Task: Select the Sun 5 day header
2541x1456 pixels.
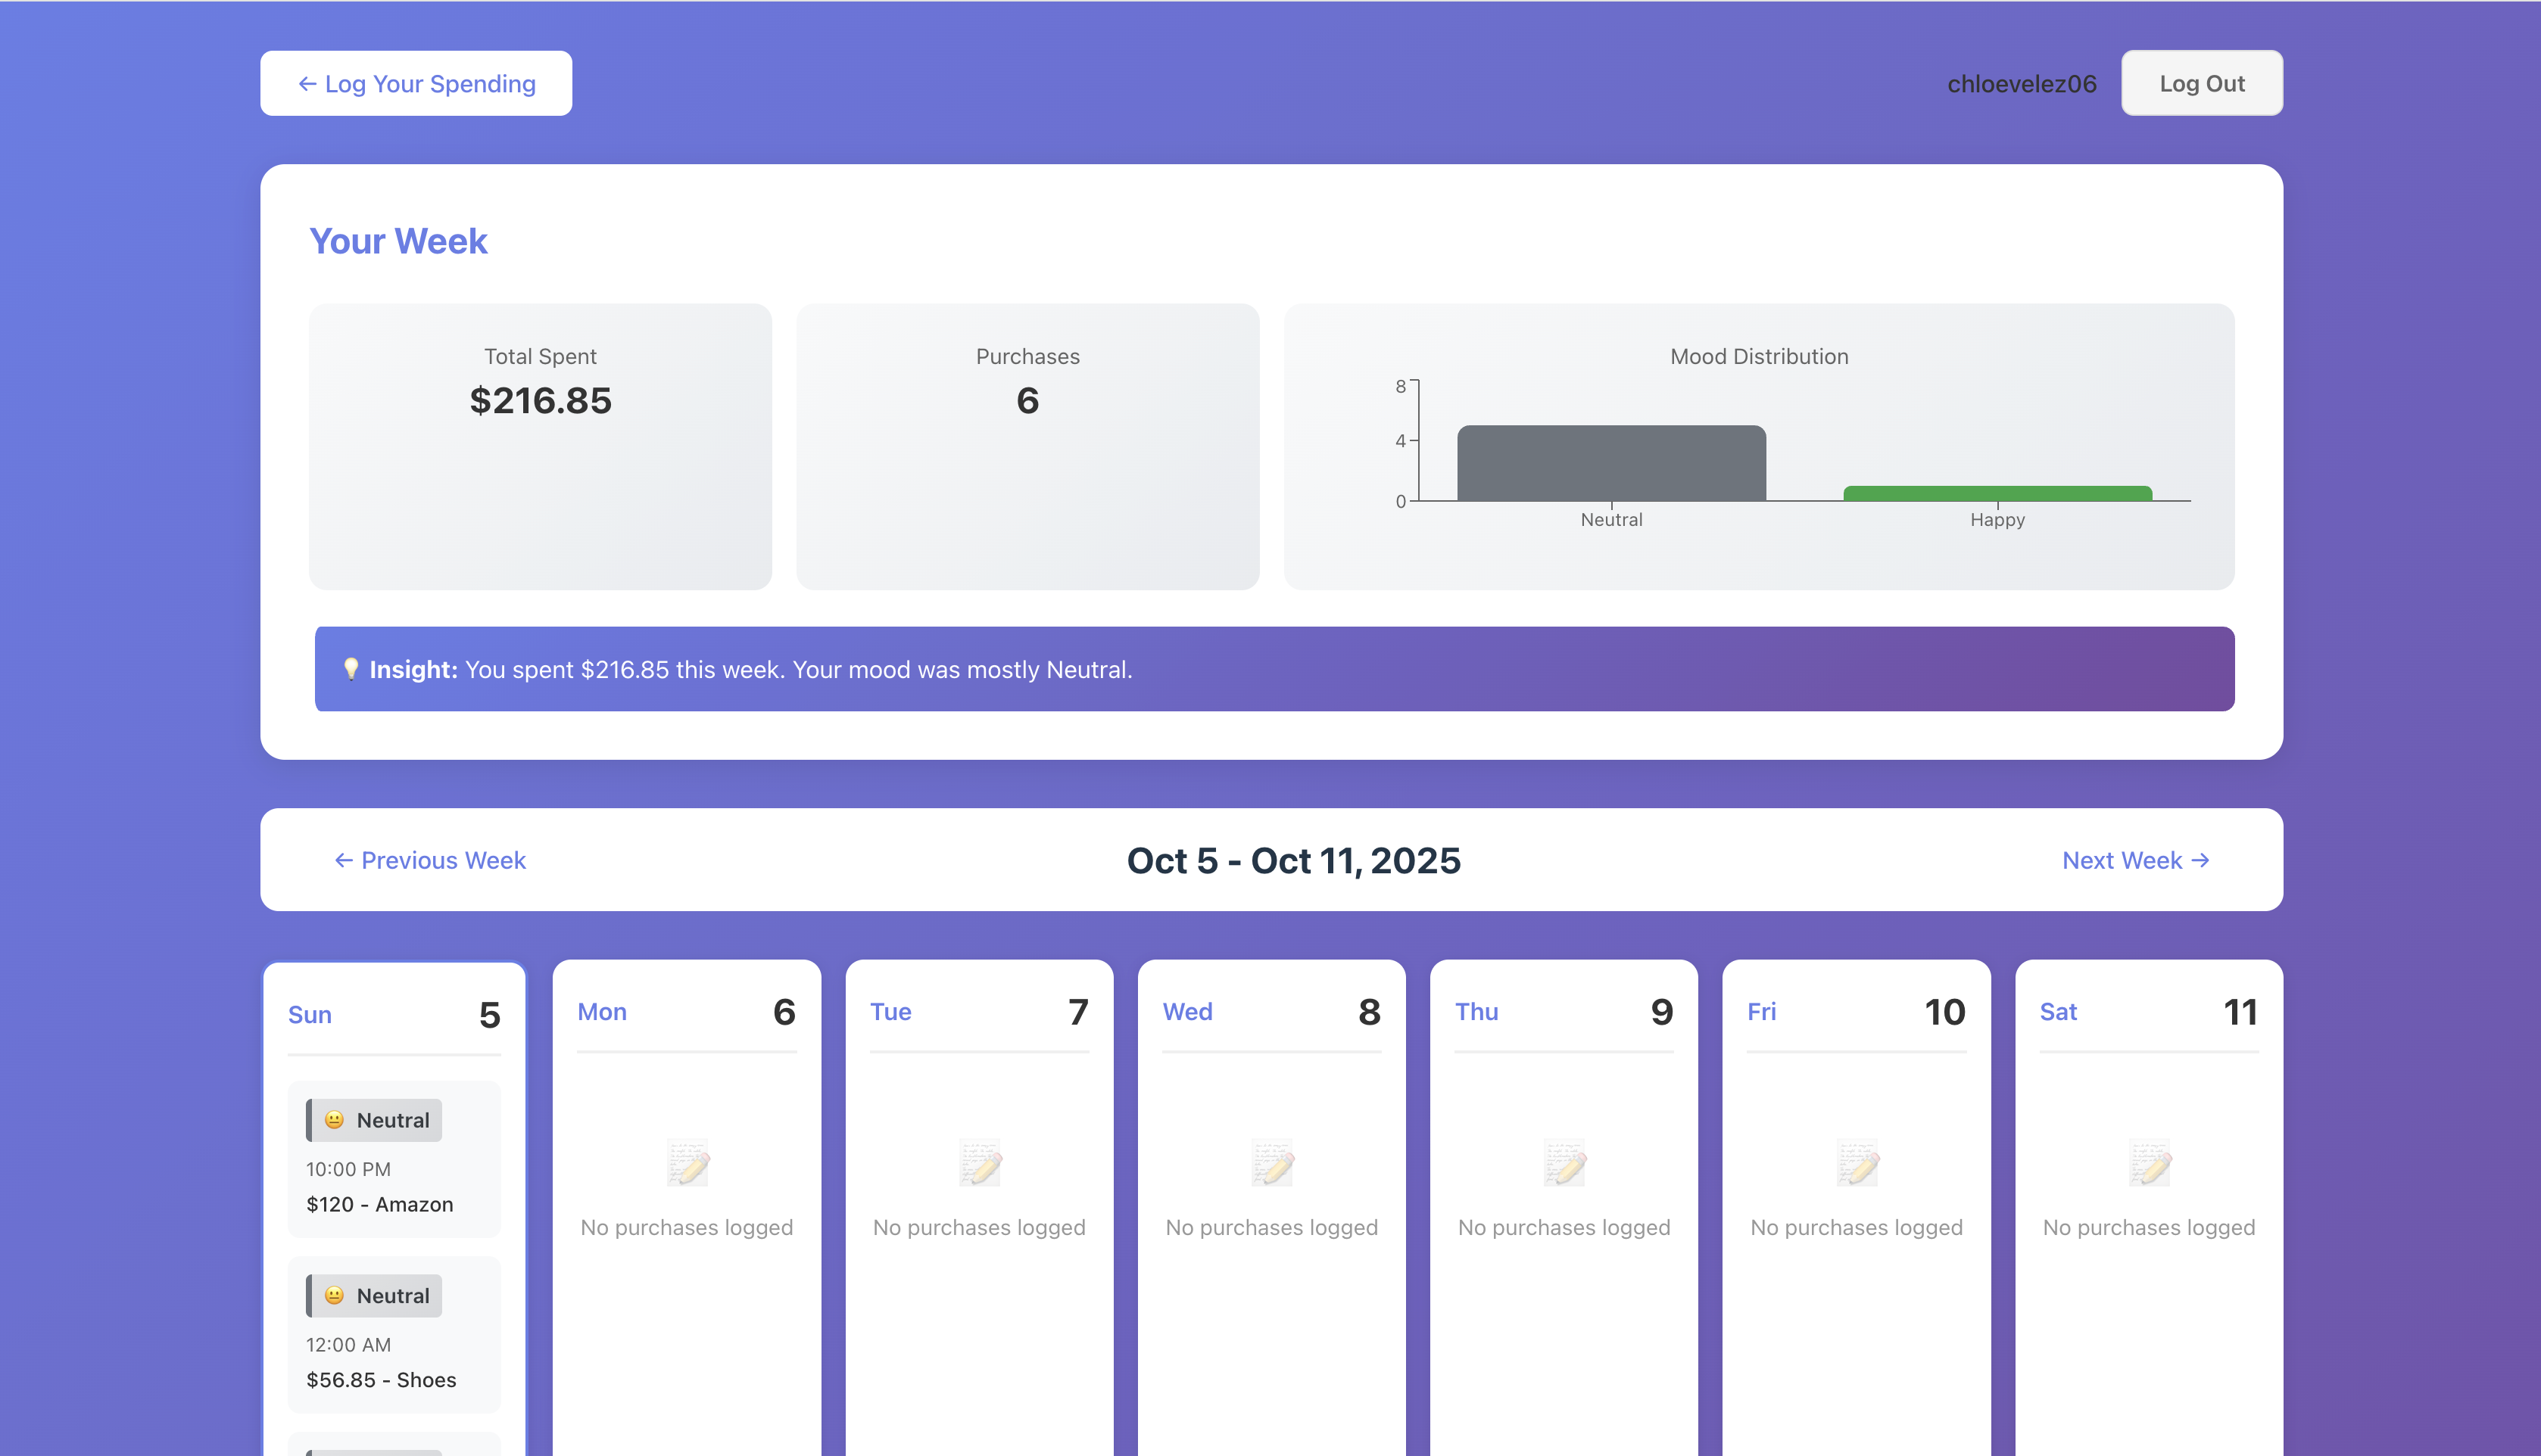Action: (394, 1015)
